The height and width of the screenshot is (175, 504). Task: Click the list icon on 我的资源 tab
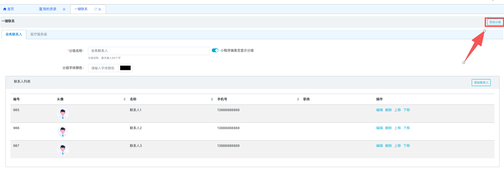coord(41,9)
